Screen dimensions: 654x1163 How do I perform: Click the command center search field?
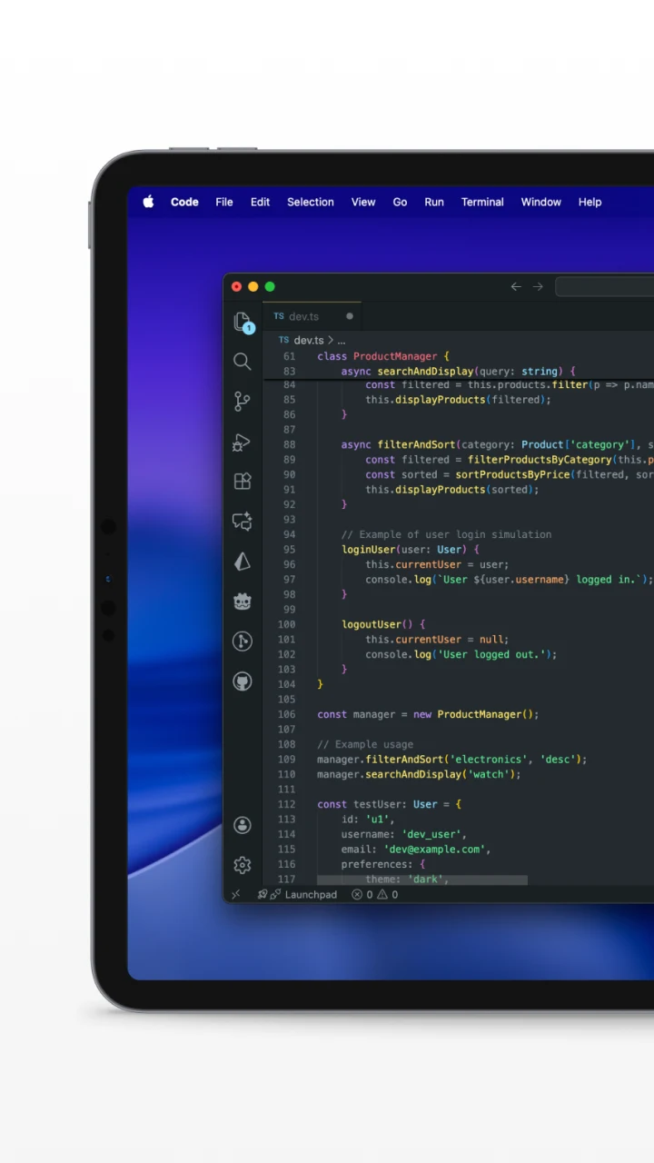point(605,286)
